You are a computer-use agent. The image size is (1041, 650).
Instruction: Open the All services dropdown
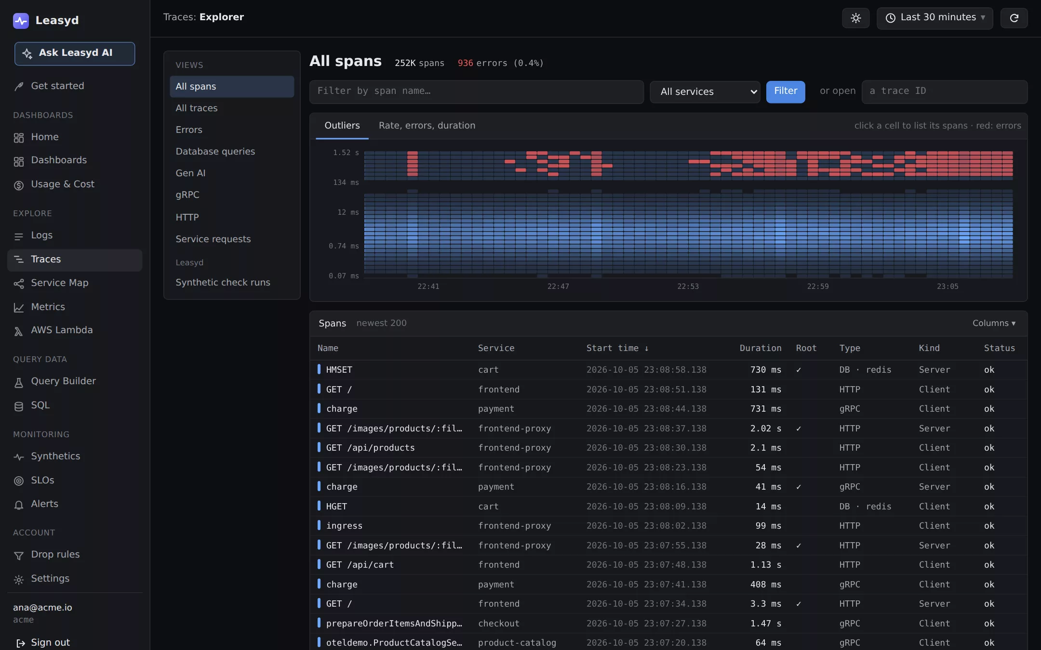pyautogui.click(x=705, y=92)
